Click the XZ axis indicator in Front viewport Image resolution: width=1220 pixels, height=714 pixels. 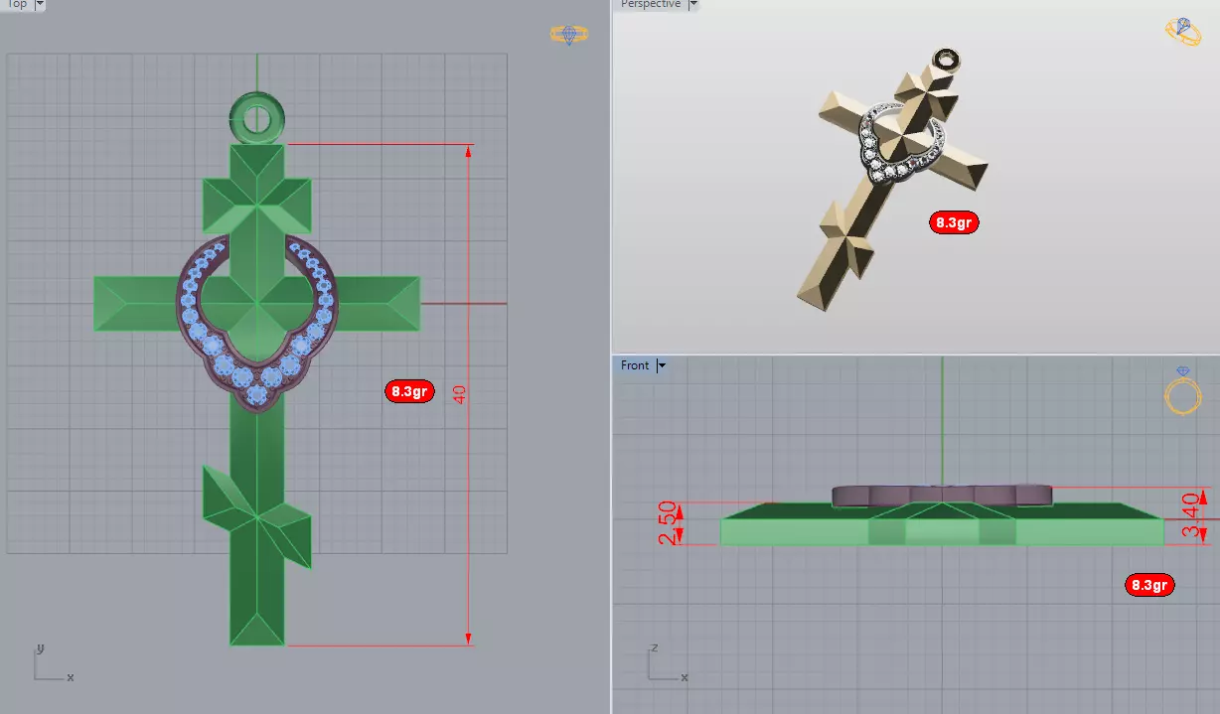coord(667,663)
